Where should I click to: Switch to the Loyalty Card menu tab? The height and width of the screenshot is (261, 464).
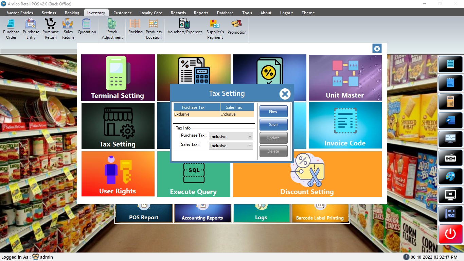point(151,13)
